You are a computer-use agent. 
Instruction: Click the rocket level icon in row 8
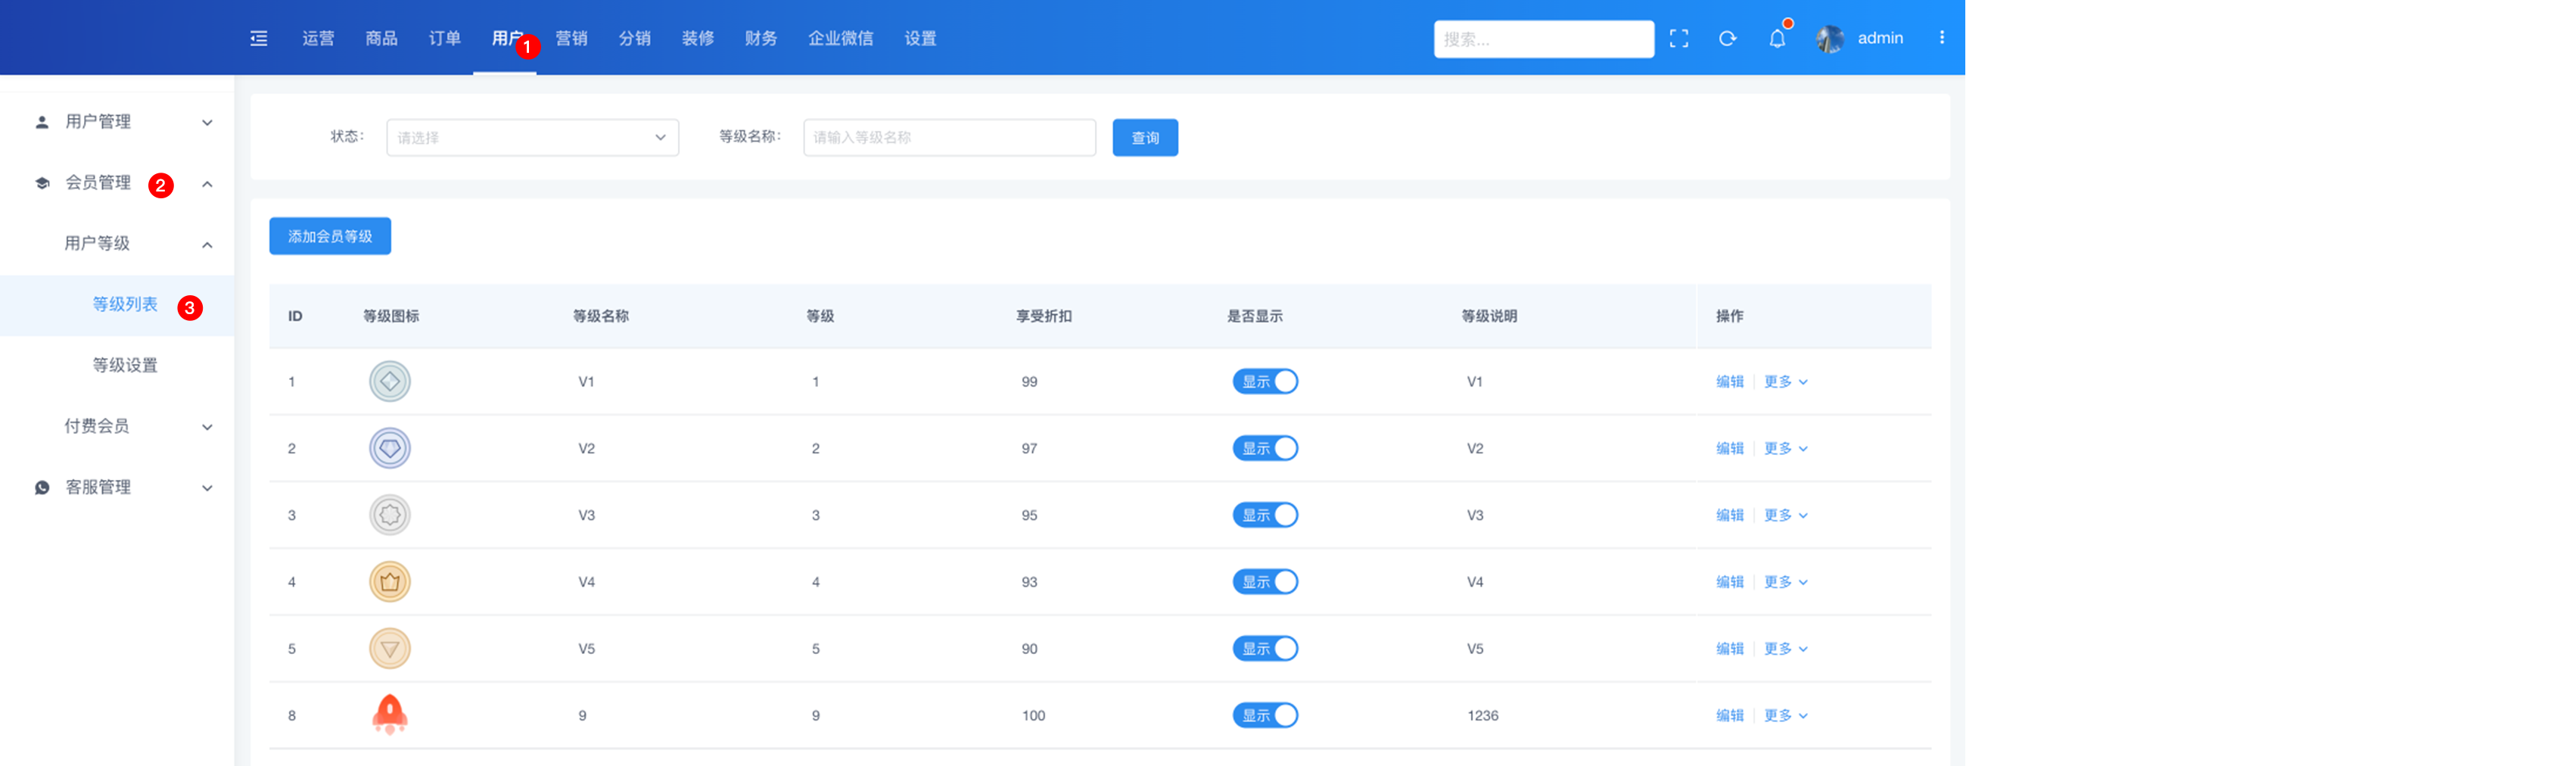pyautogui.click(x=390, y=715)
